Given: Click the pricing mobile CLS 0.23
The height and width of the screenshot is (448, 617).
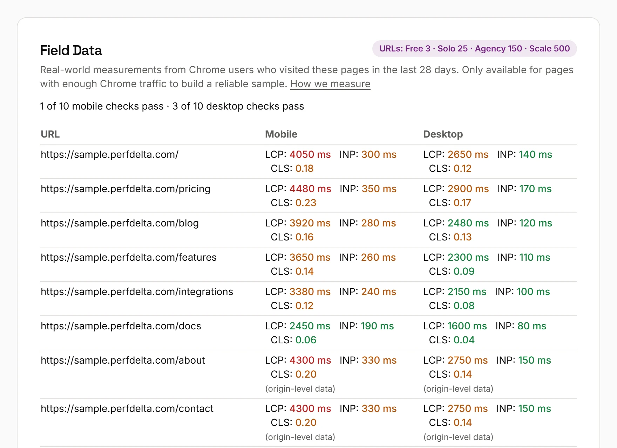Looking at the screenshot, I should point(306,203).
